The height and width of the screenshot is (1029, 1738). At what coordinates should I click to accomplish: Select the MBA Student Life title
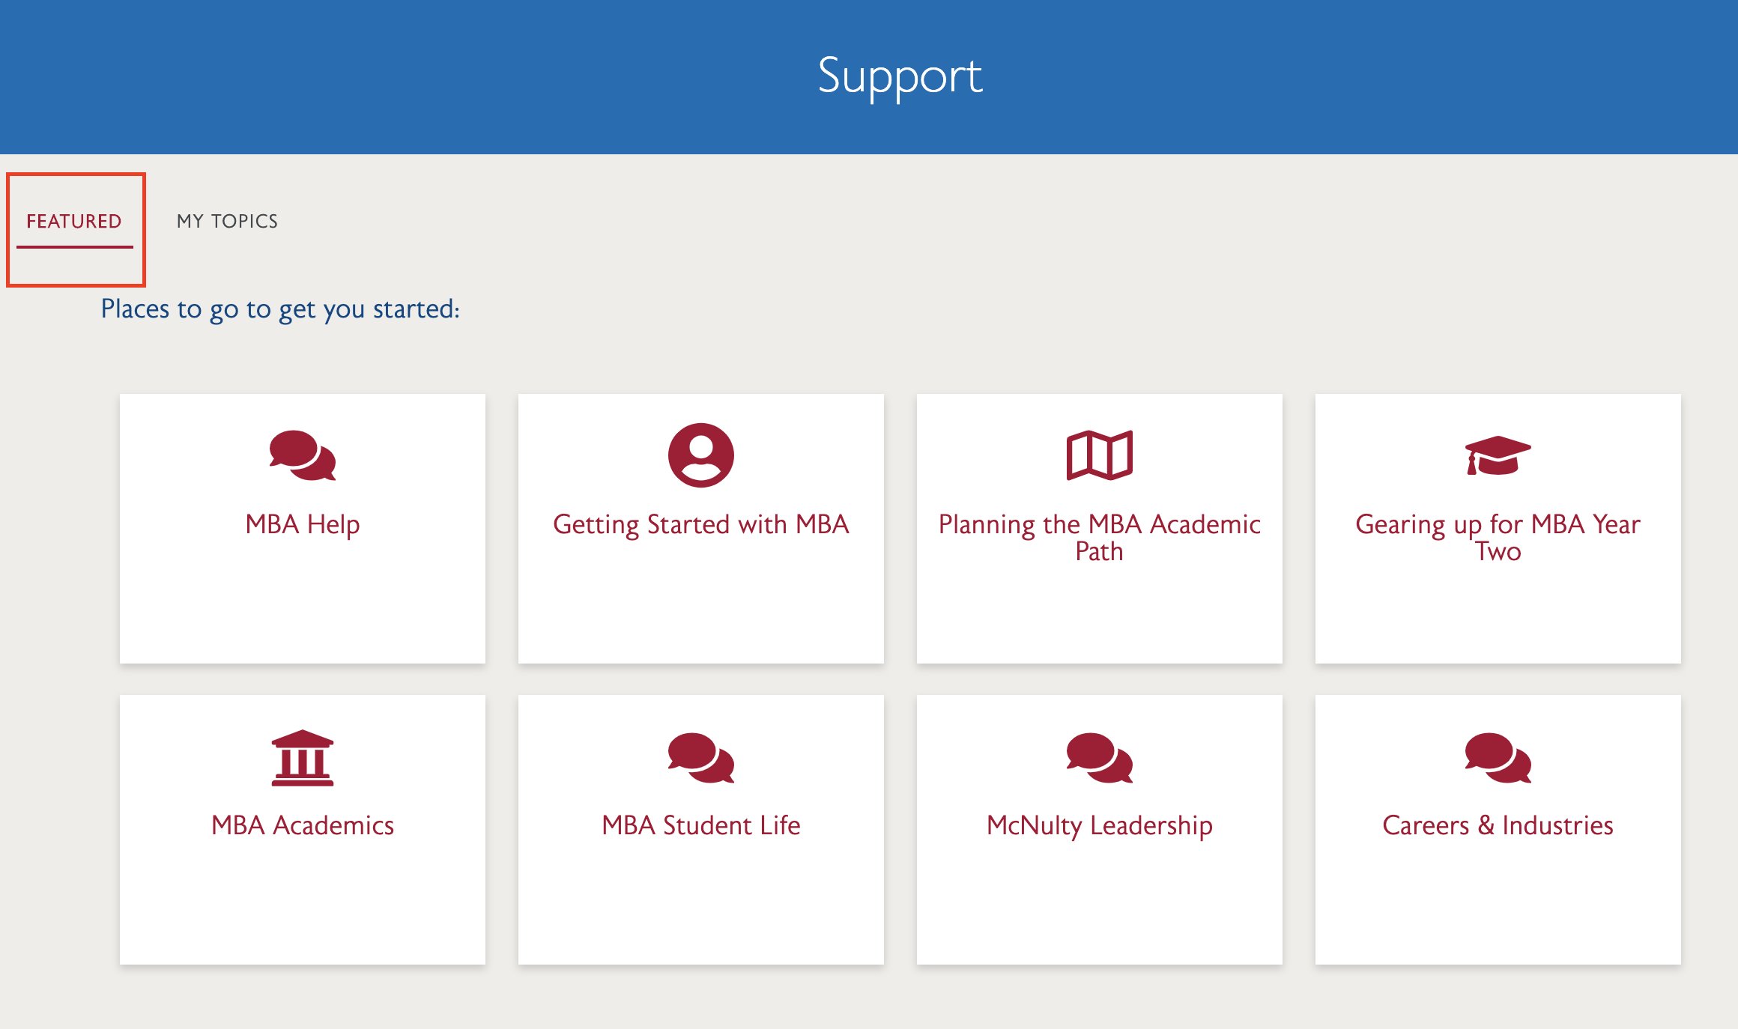(x=700, y=825)
